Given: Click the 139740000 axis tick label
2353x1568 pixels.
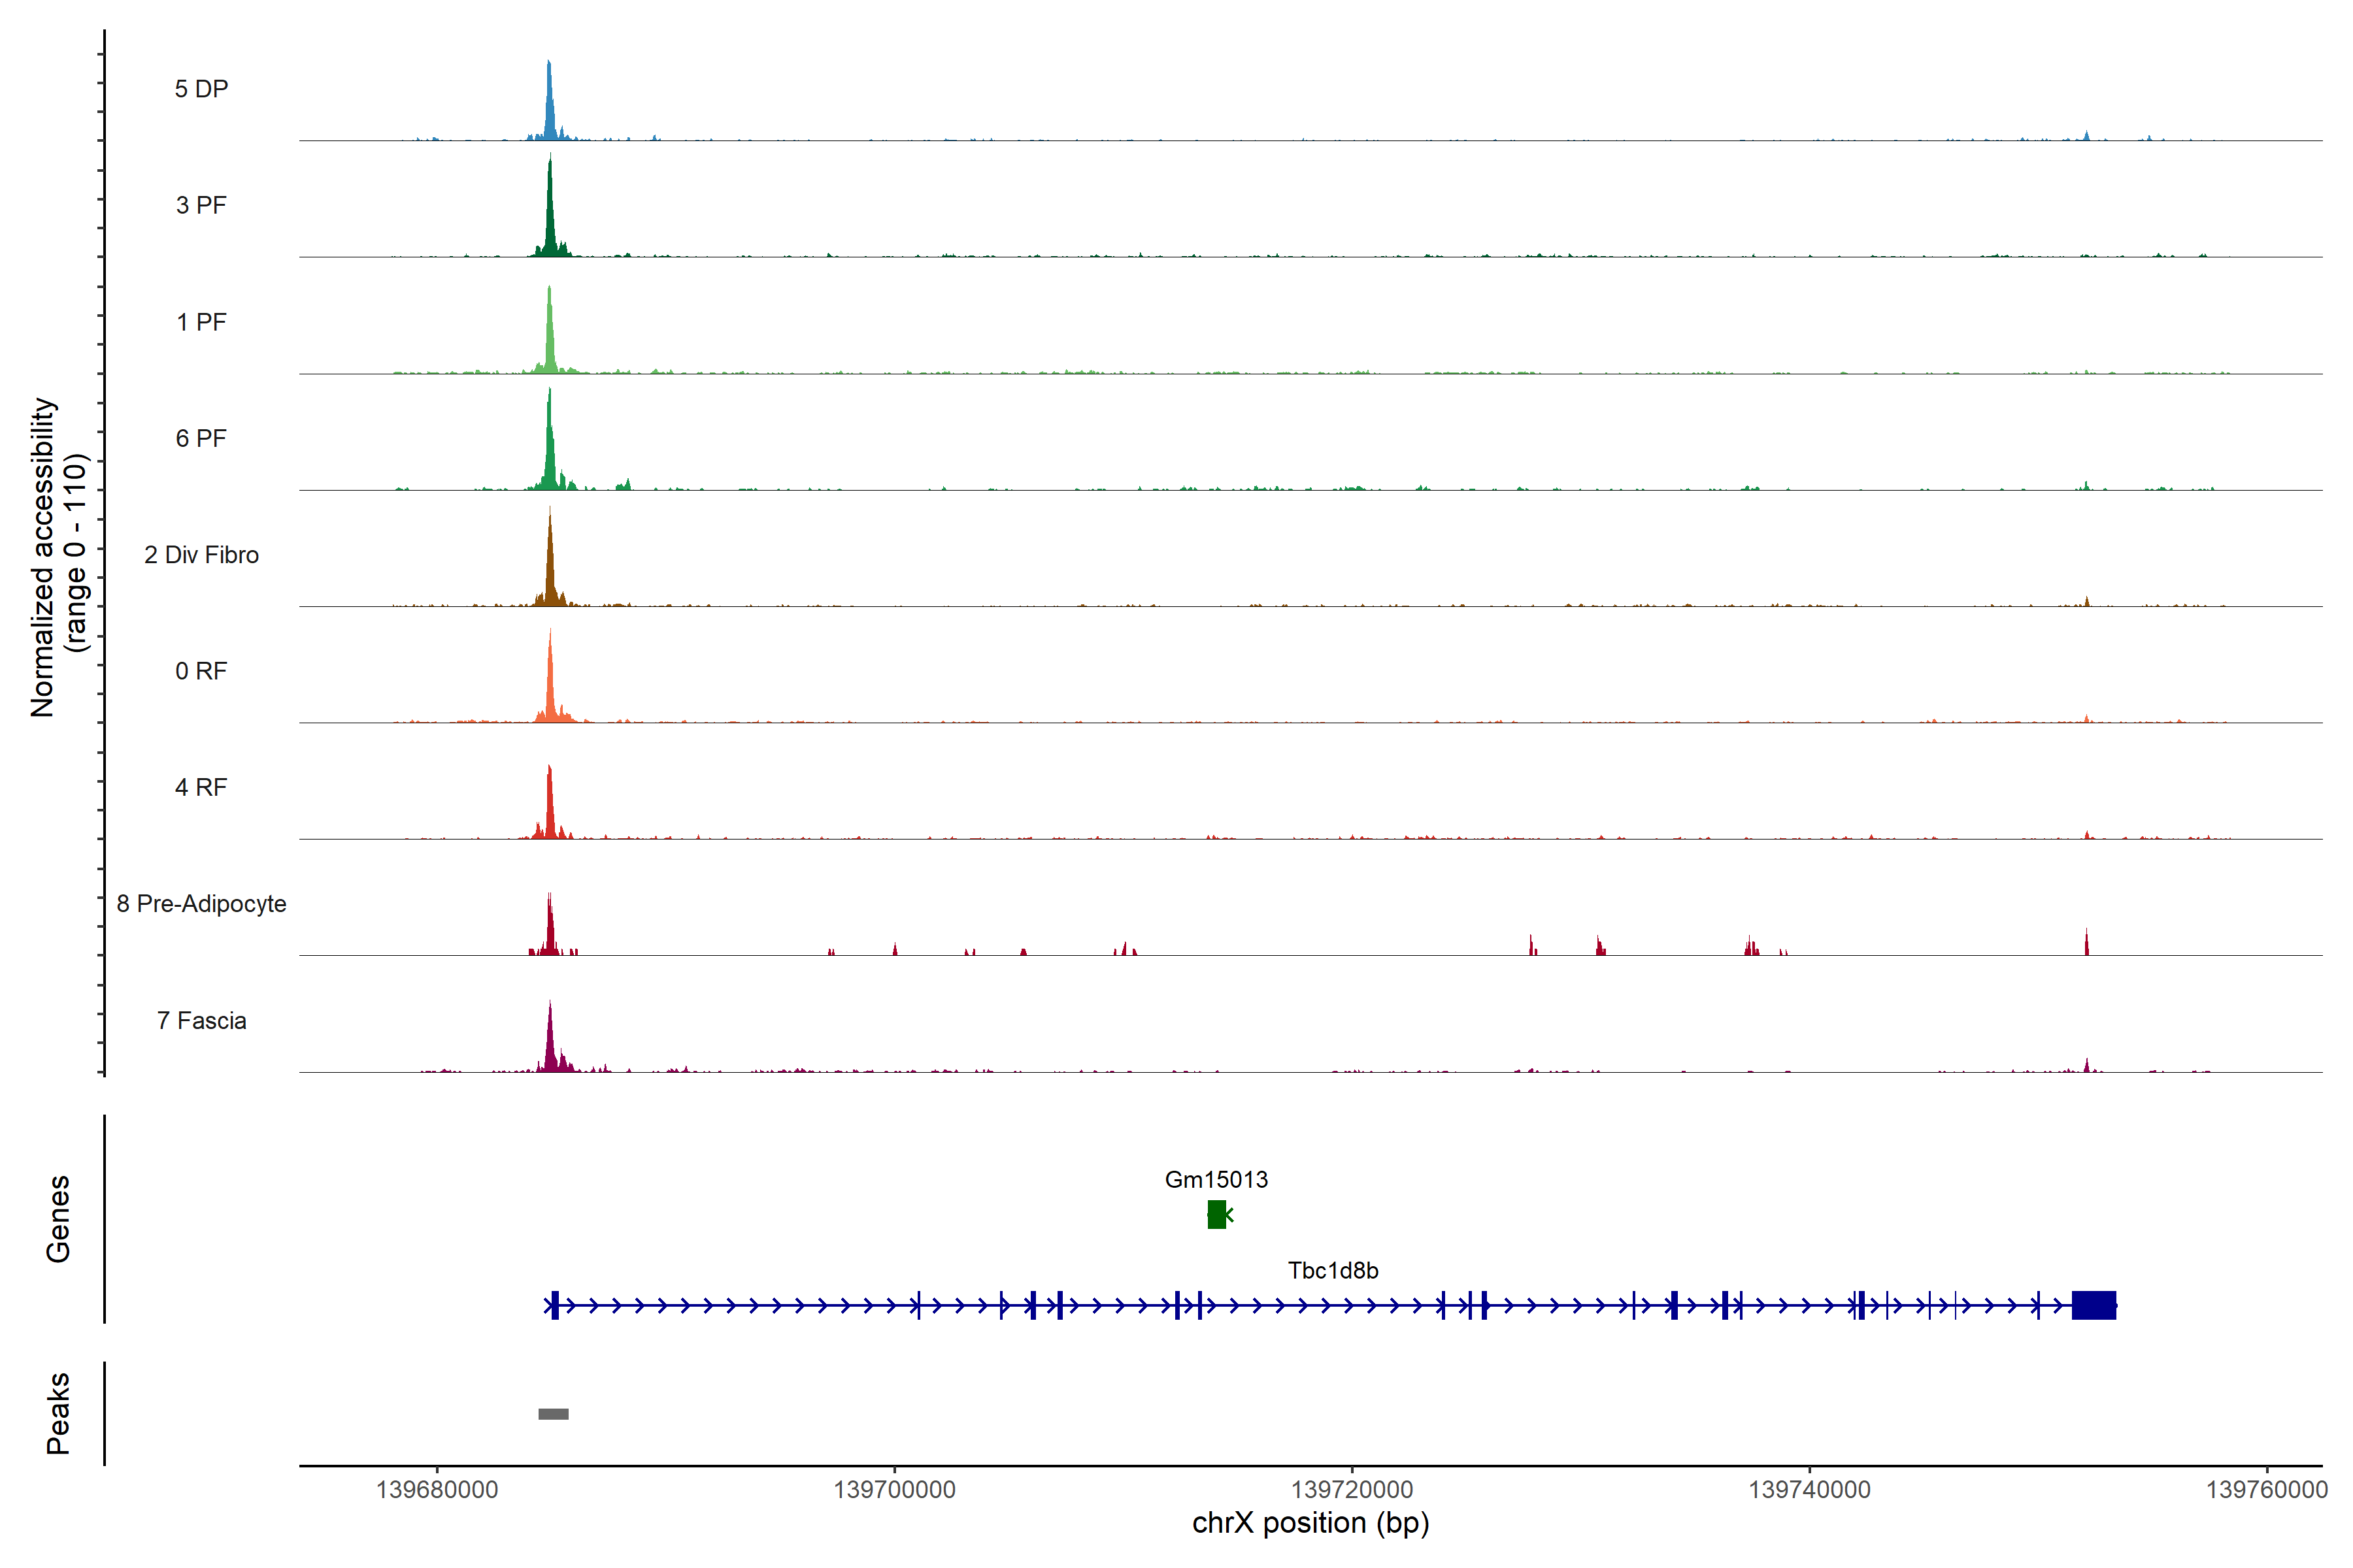Looking at the screenshot, I should 1809,1490.
